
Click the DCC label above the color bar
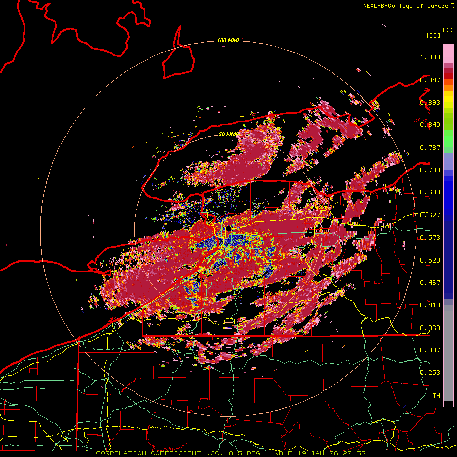pyautogui.click(x=446, y=30)
